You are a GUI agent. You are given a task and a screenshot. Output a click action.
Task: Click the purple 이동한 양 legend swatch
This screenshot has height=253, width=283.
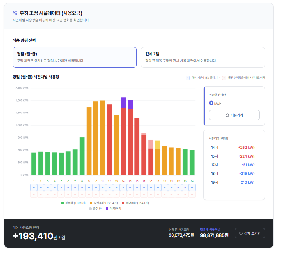click(107, 209)
